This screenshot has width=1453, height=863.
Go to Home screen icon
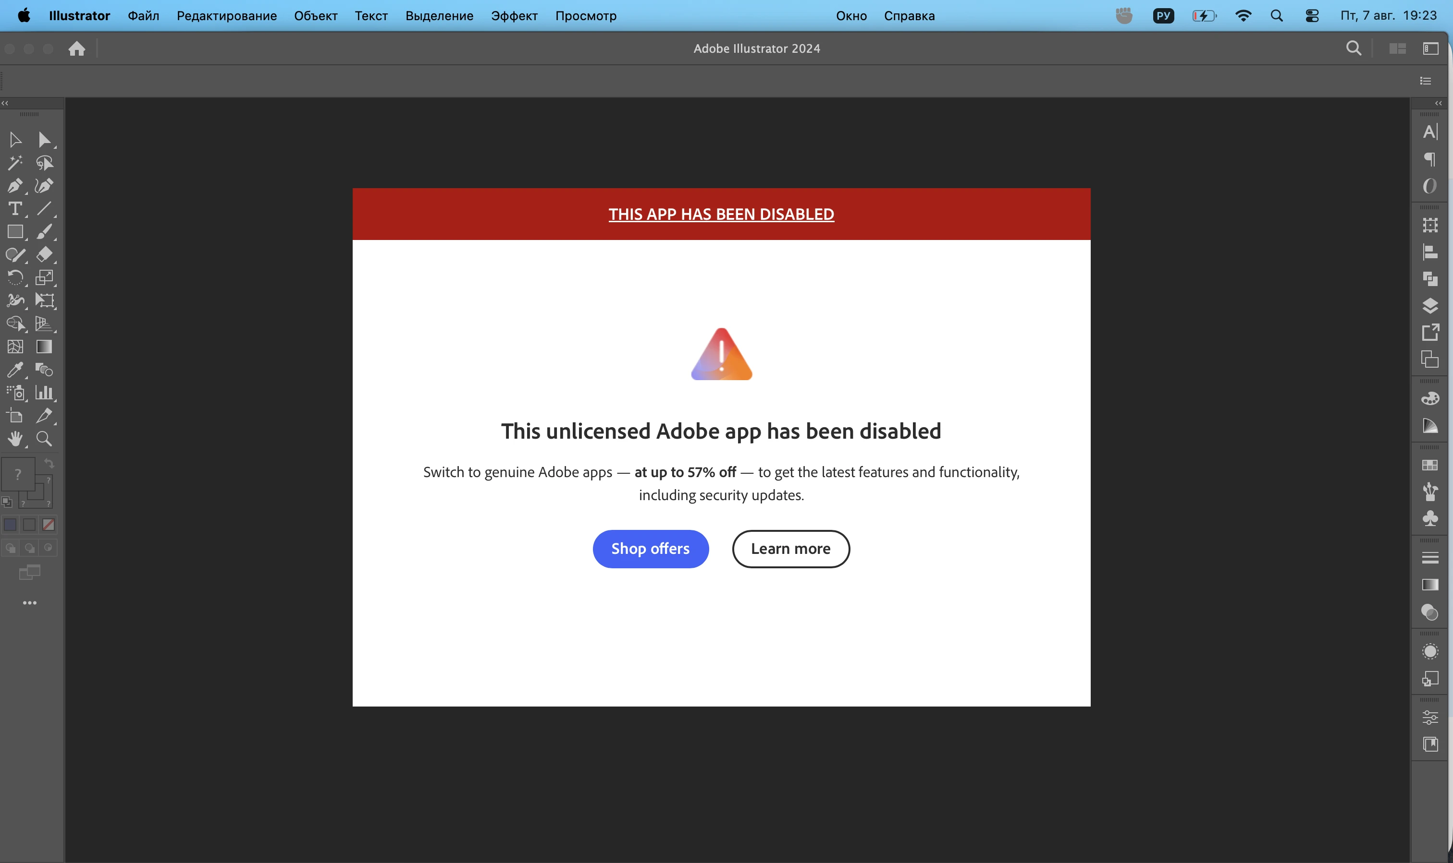pyautogui.click(x=76, y=48)
